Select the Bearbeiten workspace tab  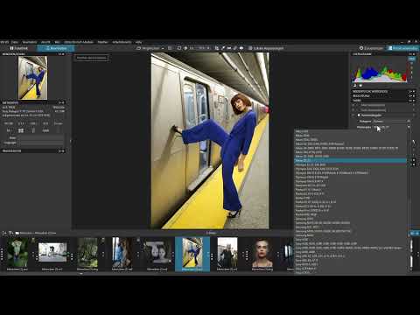[56, 48]
